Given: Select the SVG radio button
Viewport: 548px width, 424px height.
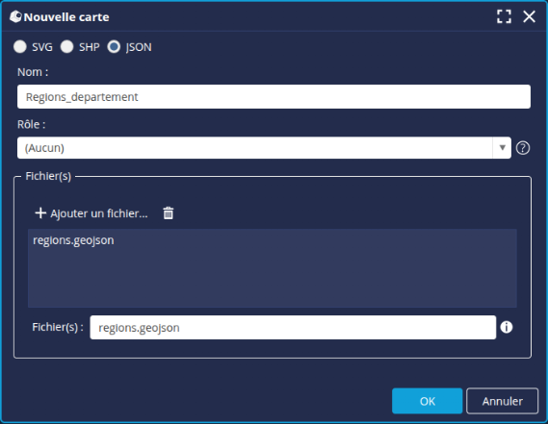Looking at the screenshot, I should click(x=20, y=47).
